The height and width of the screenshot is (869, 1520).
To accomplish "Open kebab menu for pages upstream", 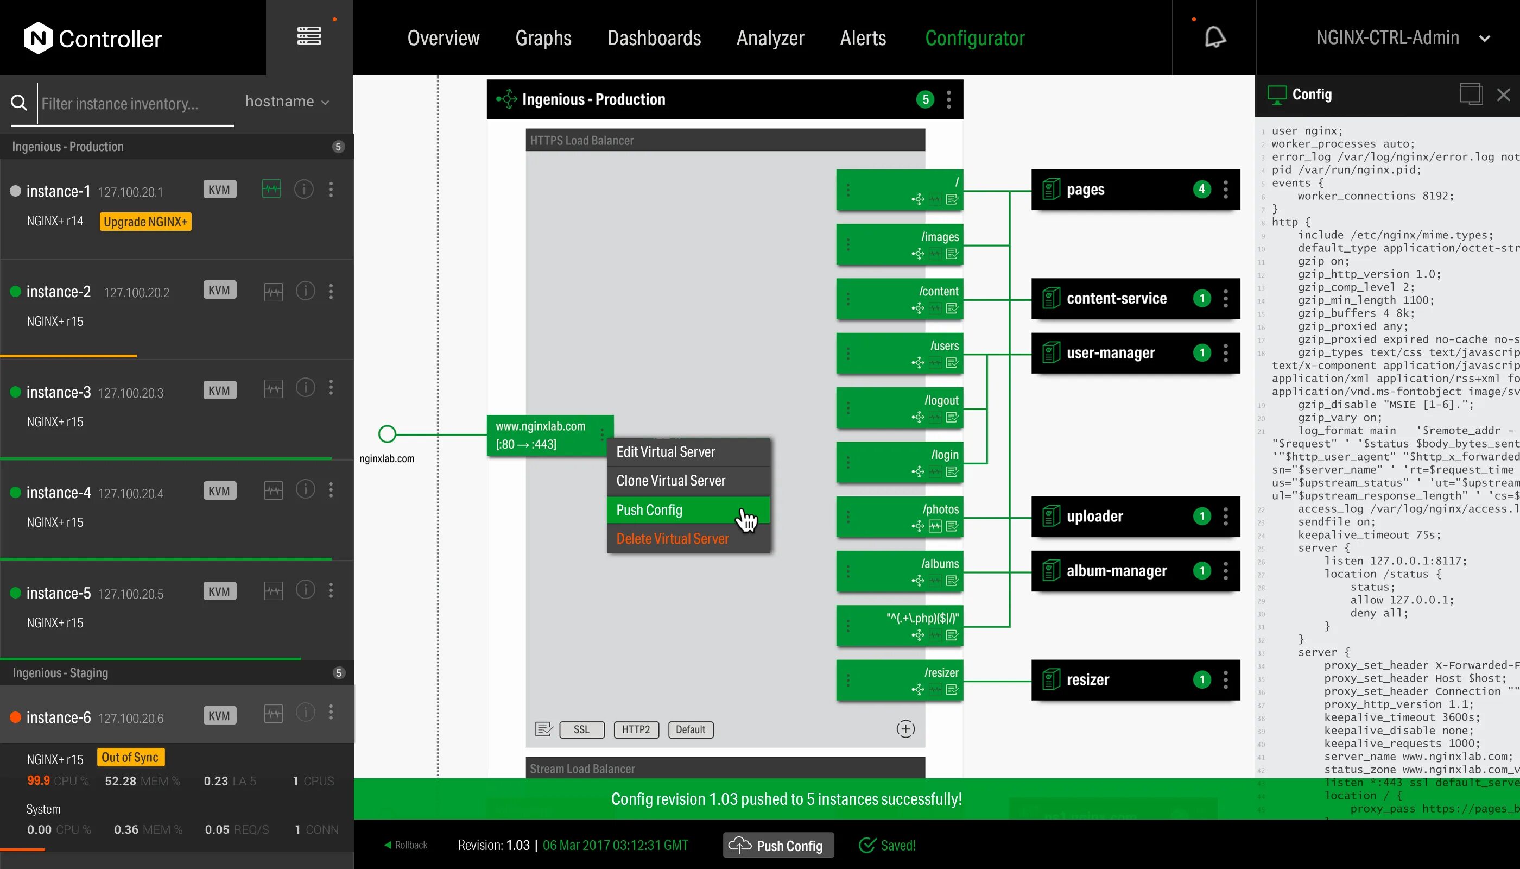I will tap(1226, 190).
